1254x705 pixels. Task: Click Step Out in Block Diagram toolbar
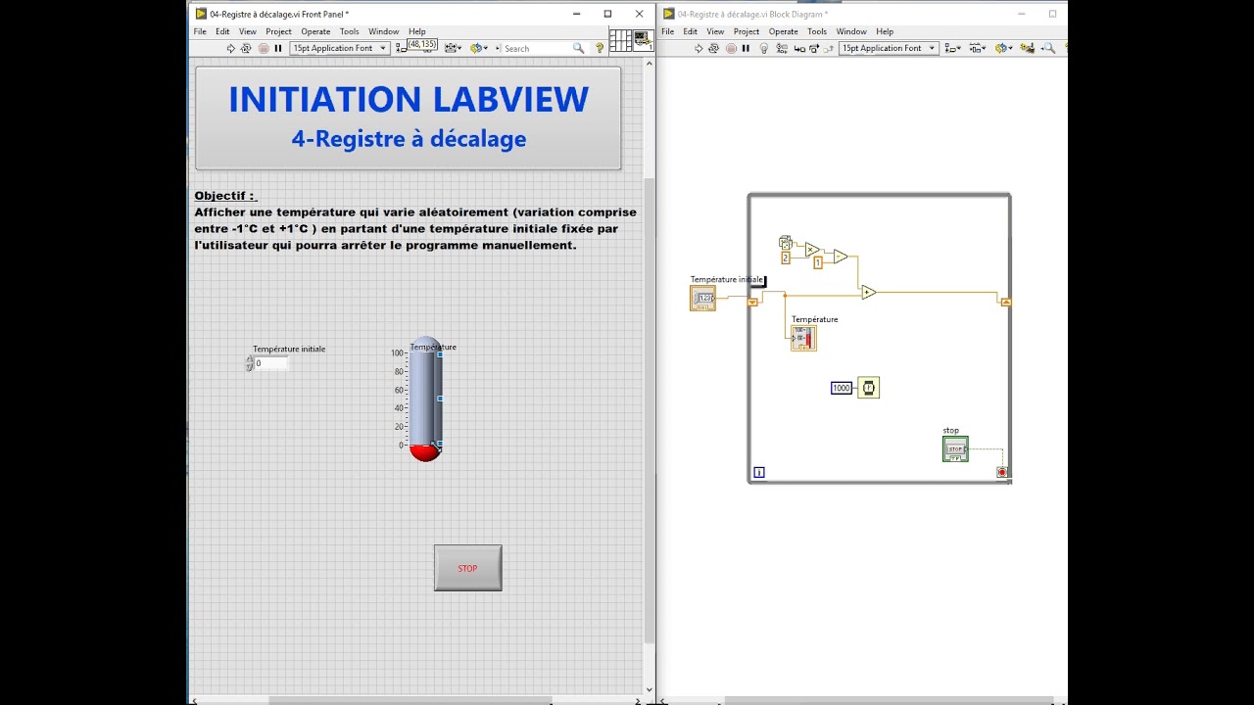pos(829,48)
